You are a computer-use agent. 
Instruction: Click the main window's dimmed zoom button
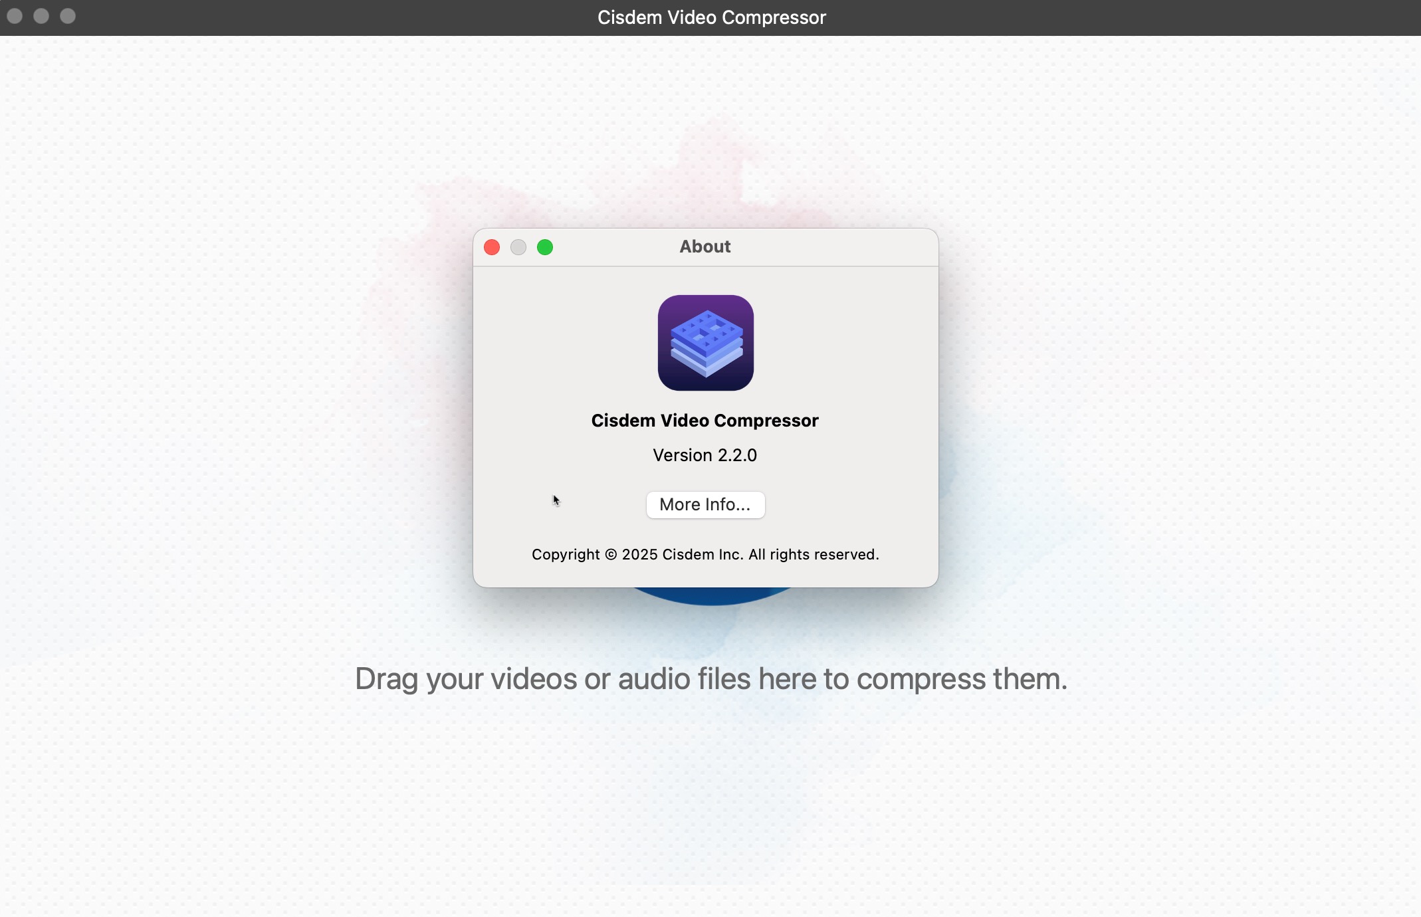click(x=68, y=16)
